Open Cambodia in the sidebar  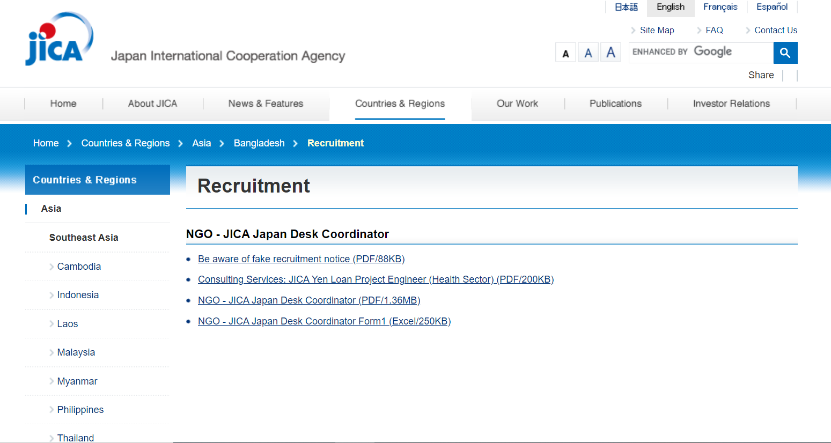coord(79,267)
